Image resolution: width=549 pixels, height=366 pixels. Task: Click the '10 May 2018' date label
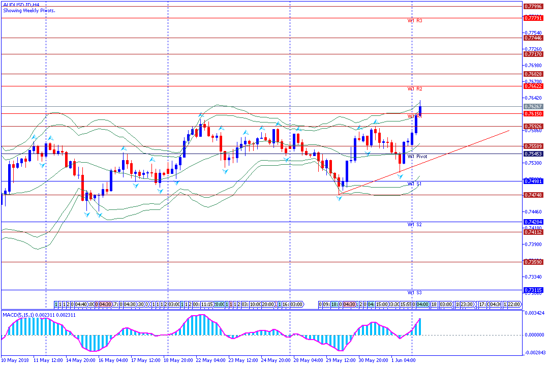(15, 360)
